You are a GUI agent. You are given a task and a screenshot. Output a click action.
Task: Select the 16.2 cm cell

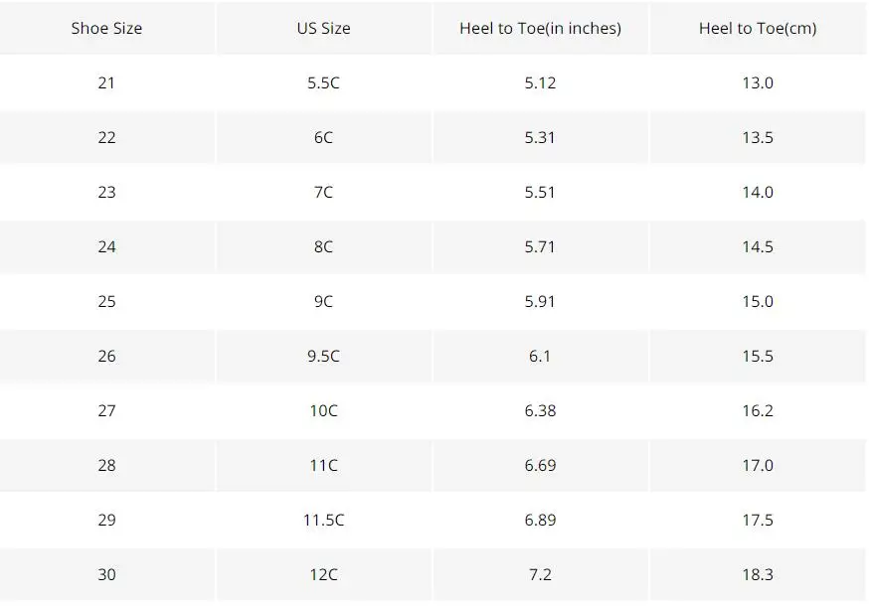pyautogui.click(x=758, y=411)
